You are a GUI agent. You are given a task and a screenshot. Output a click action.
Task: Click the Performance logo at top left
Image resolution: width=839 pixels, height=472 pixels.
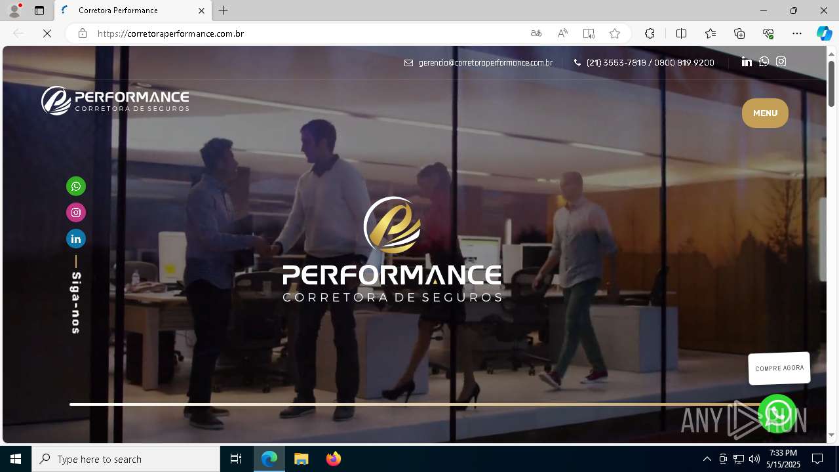coord(115,100)
